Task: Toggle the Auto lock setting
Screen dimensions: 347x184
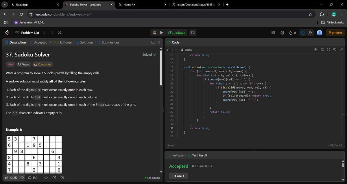Action: [186, 50]
